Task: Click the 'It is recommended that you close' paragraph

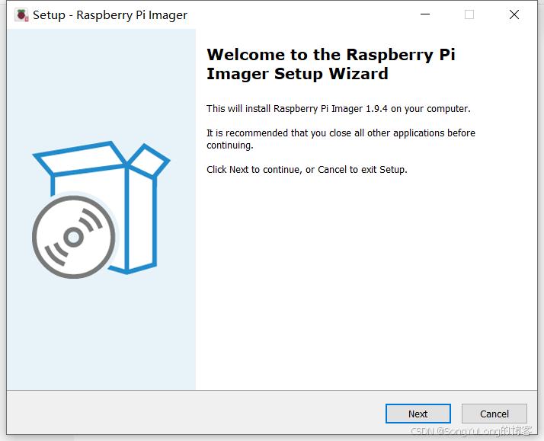Action: [x=341, y=139]
